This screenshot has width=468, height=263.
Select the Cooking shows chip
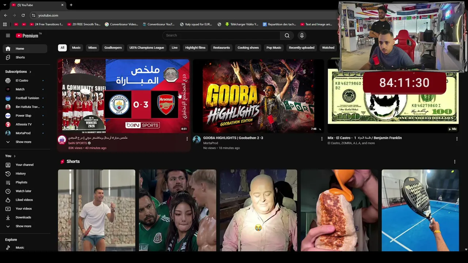pyautogui.click(x=248, y=47)
